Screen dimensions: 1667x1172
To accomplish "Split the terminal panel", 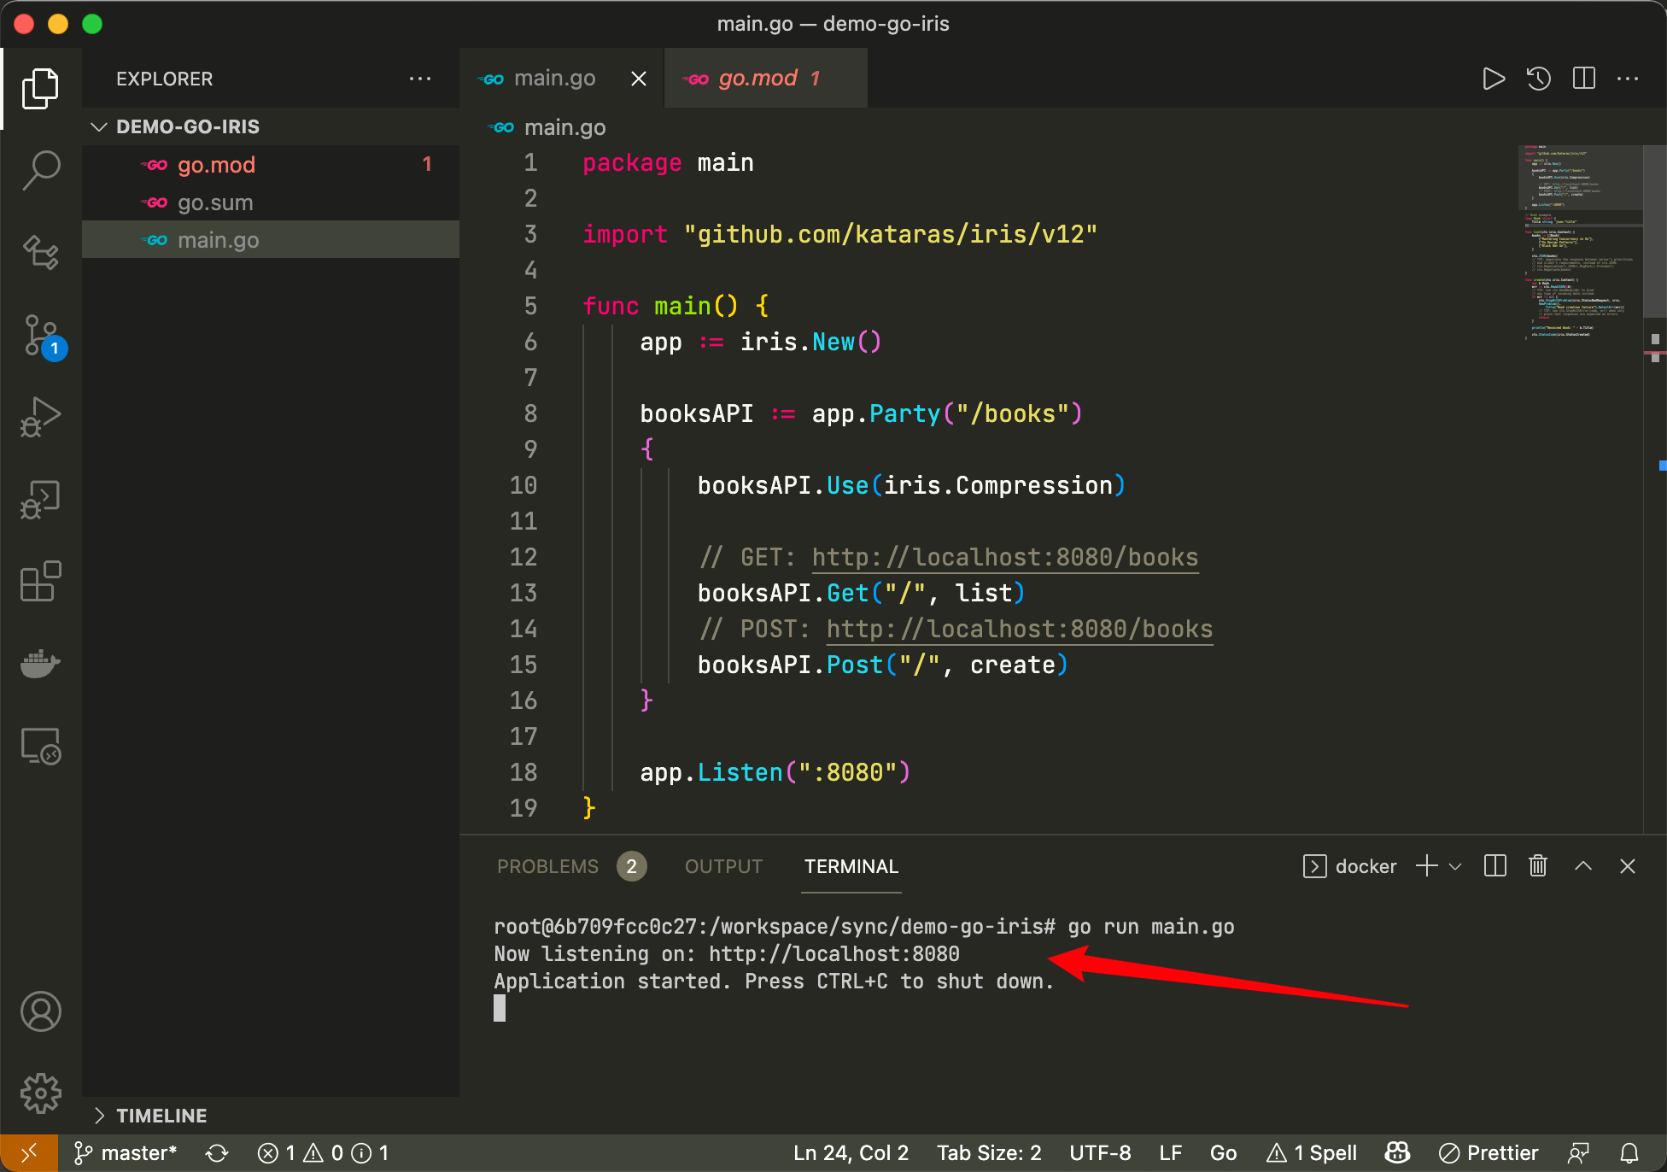I will coord(1494,866).
